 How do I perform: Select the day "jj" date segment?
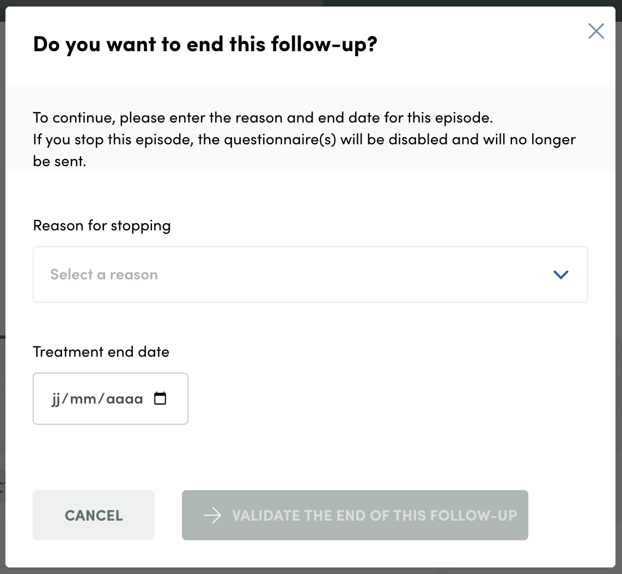56,399
